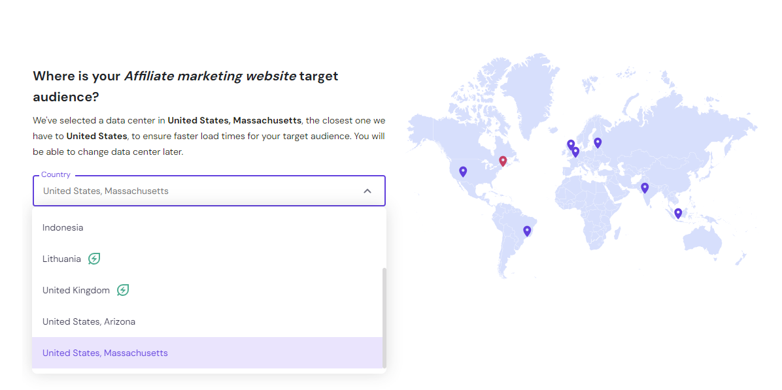Click the Netherlands data center pin
Screen dimensions: 782x390
pyautogui.click(x=576, y=152)
